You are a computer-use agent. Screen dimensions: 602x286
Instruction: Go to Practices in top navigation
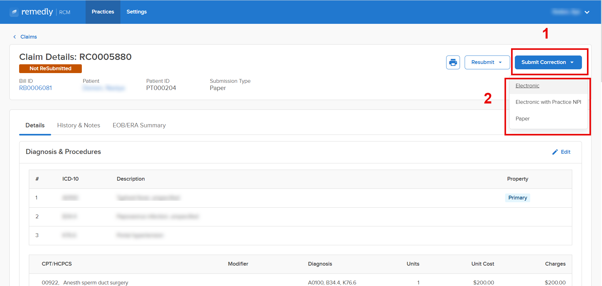(x=103, y=12)
